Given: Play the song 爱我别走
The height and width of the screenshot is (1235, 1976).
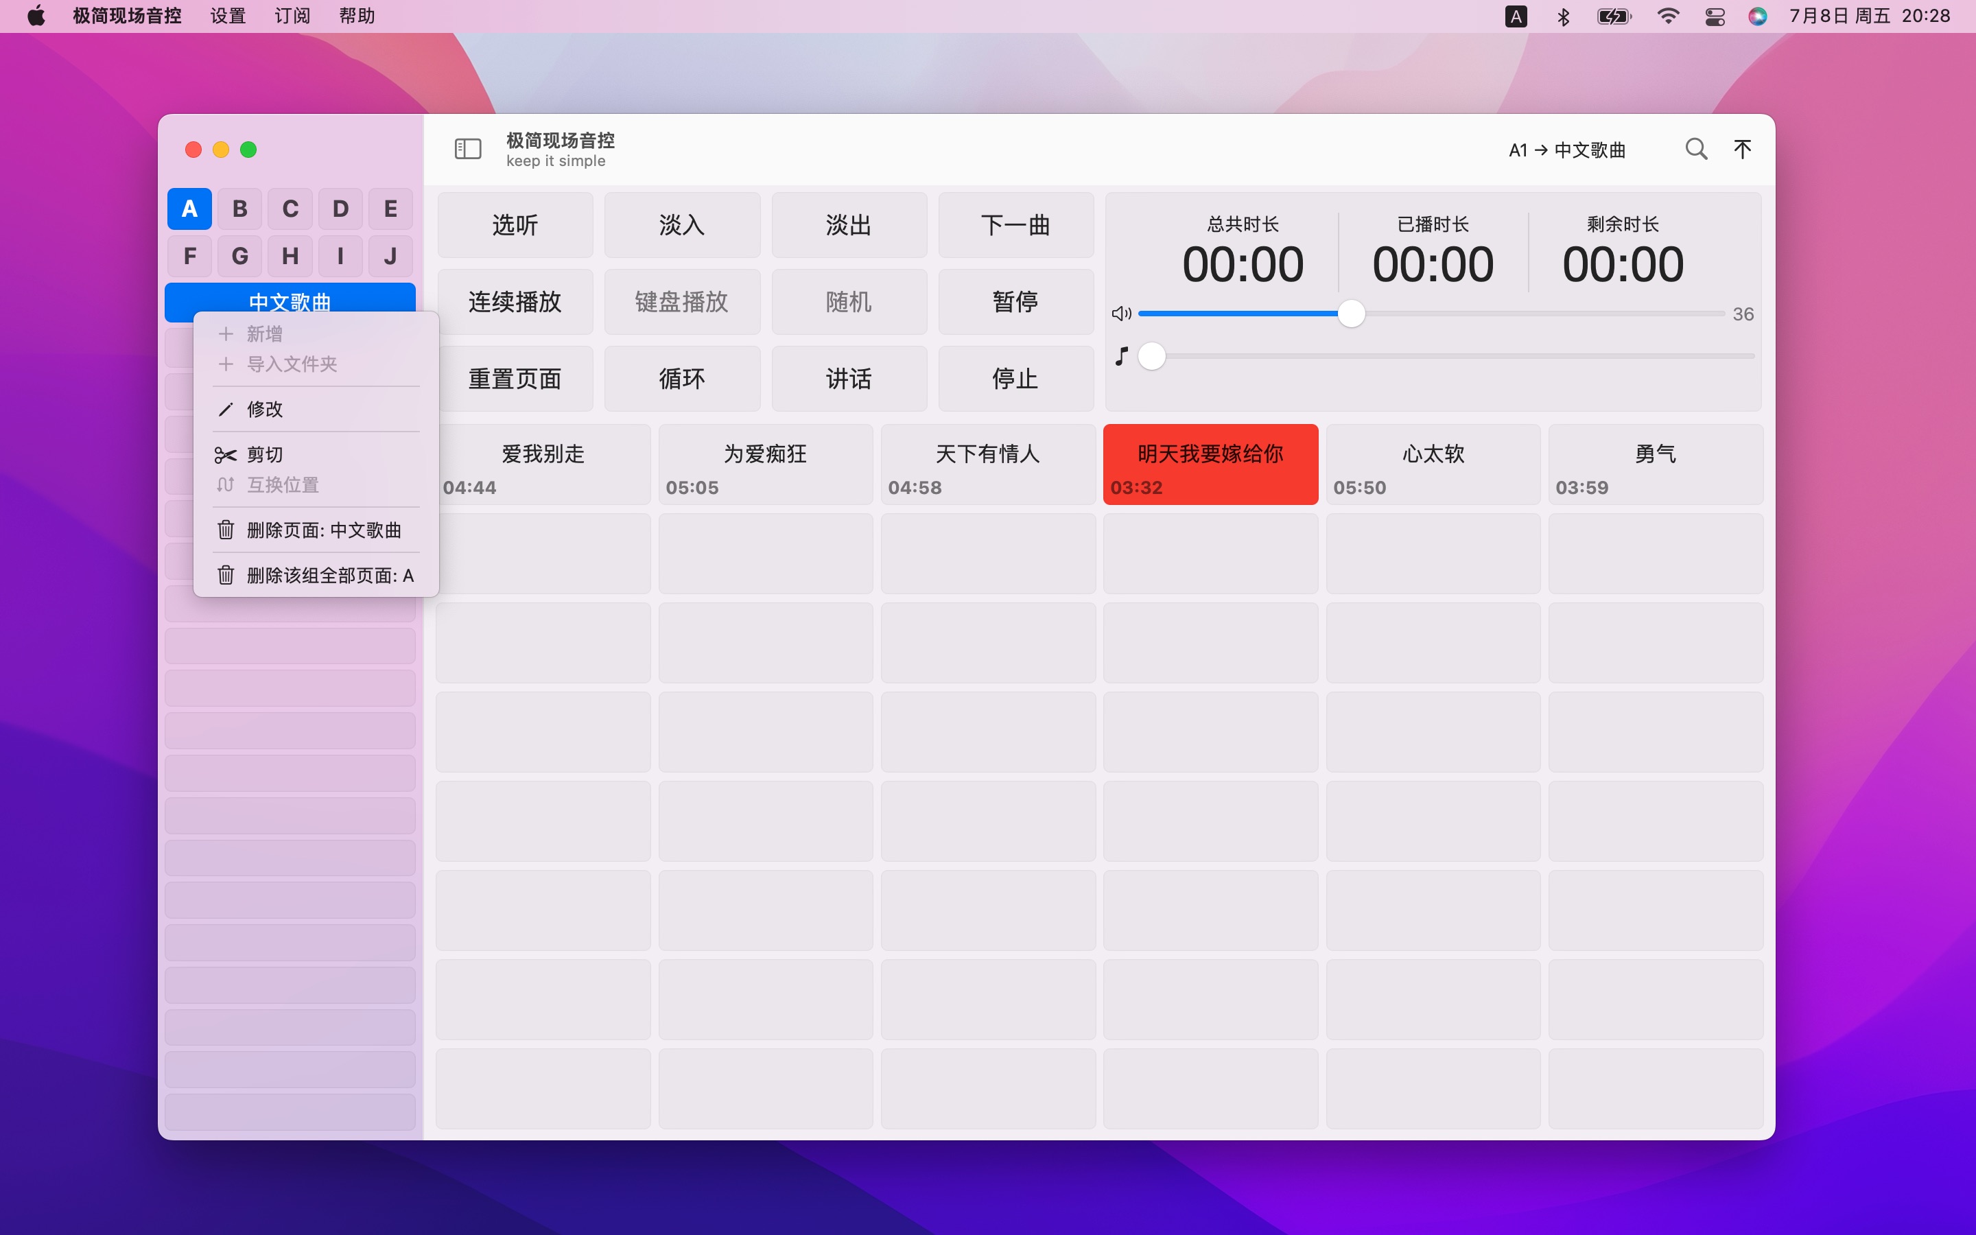Looking at the screenshot, I should [544, 464].
